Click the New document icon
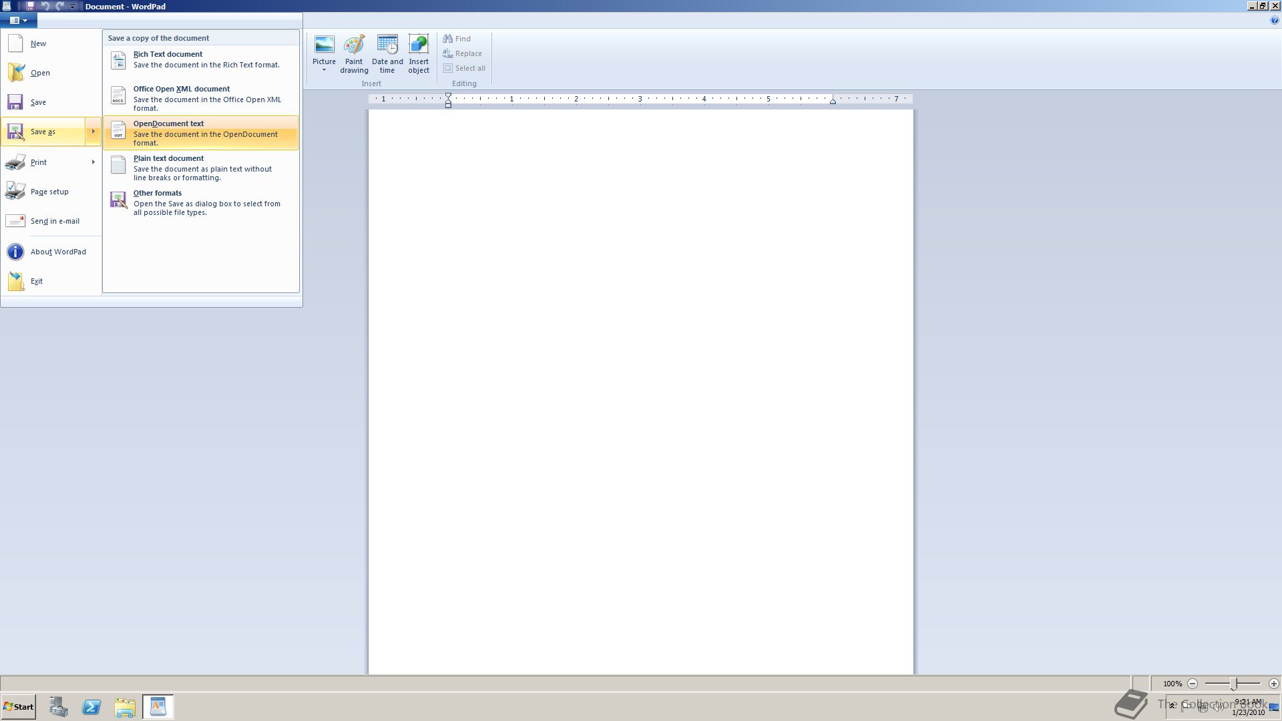The width and height of the screenshot is (1282, 721). click(15, 43)
